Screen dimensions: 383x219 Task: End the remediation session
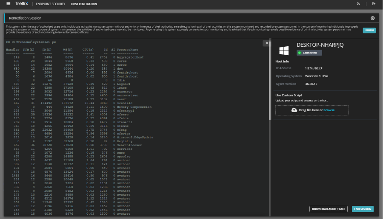click(x=363, y=209)
